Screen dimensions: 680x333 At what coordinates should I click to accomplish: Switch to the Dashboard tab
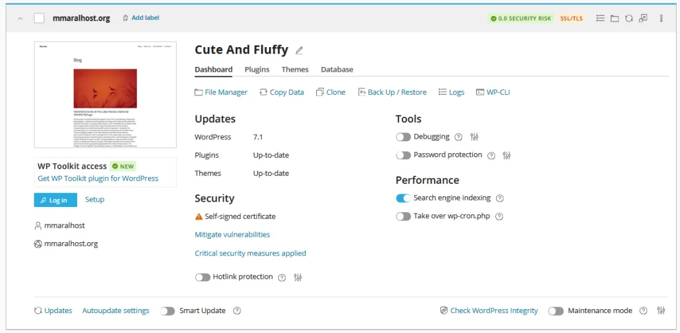point(213,69)
